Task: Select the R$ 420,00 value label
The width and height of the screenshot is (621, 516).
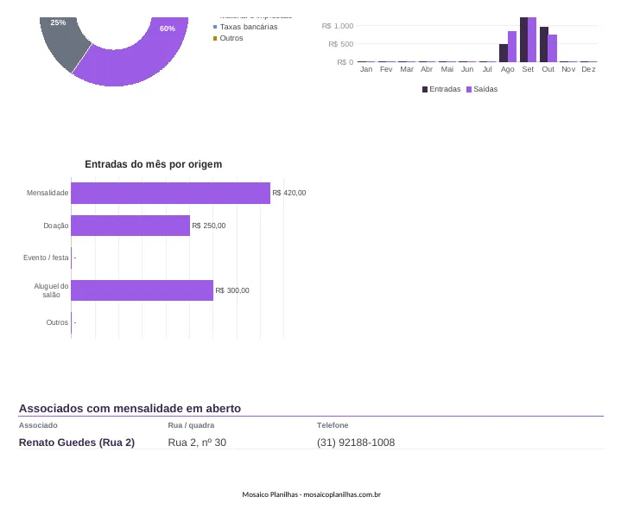Action: point(289,193)
